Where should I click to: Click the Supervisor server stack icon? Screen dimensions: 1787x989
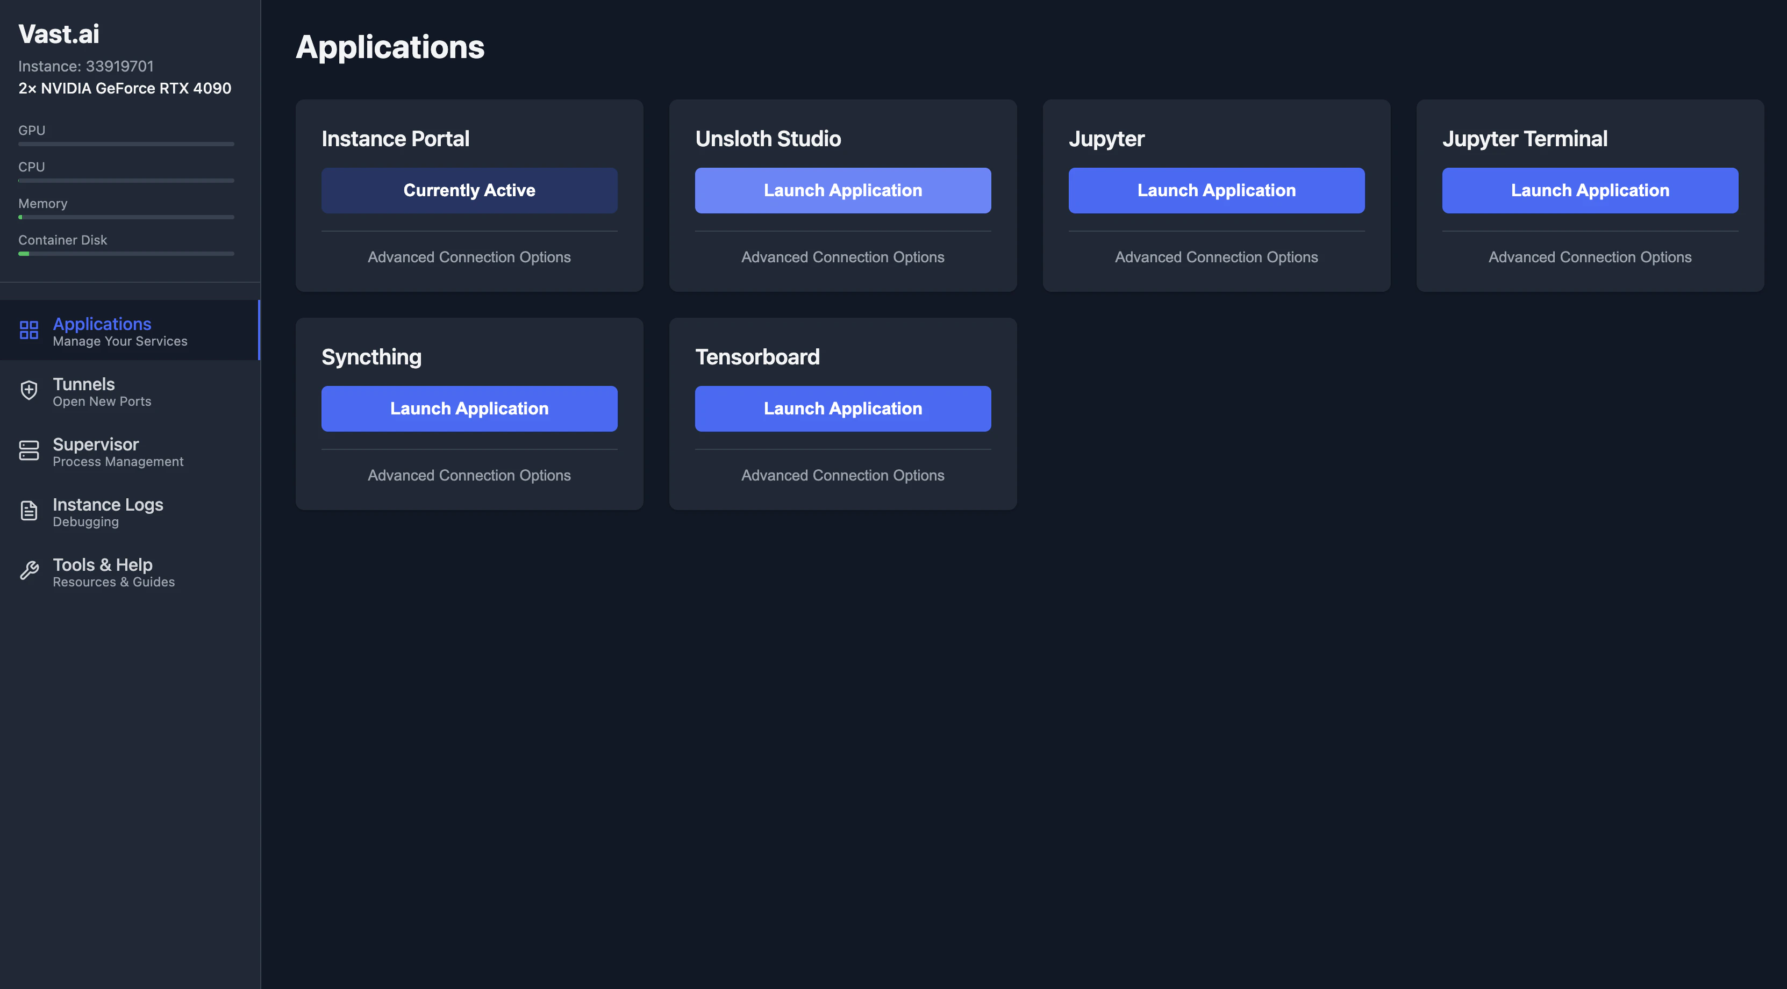tap(28, 451)
